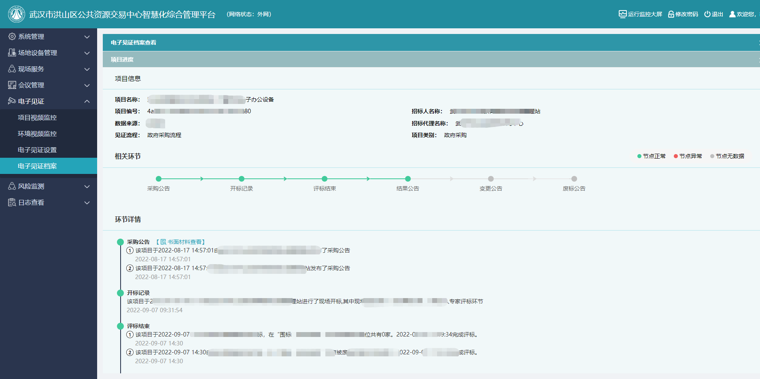
Task: Click the user avatar icon by 欢迎您
Action: 732,14
